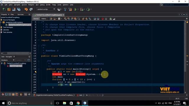This screenshot has width=189, height=106.
Task: Click the Save All toolbar icon
Action: (19, 9)
